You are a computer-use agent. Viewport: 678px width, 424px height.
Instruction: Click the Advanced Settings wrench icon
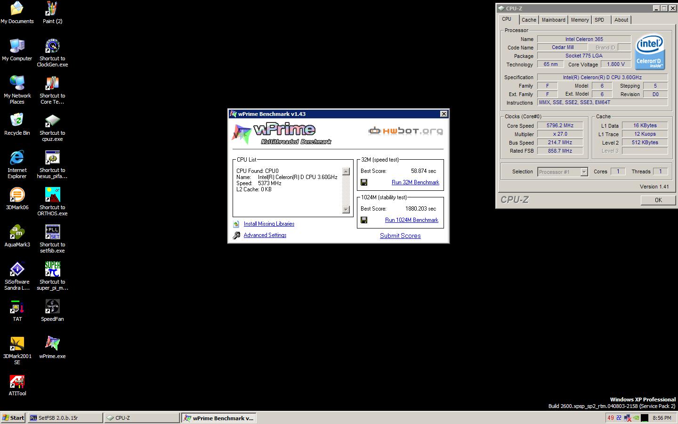pyautogui.click(x=236, y=235)
